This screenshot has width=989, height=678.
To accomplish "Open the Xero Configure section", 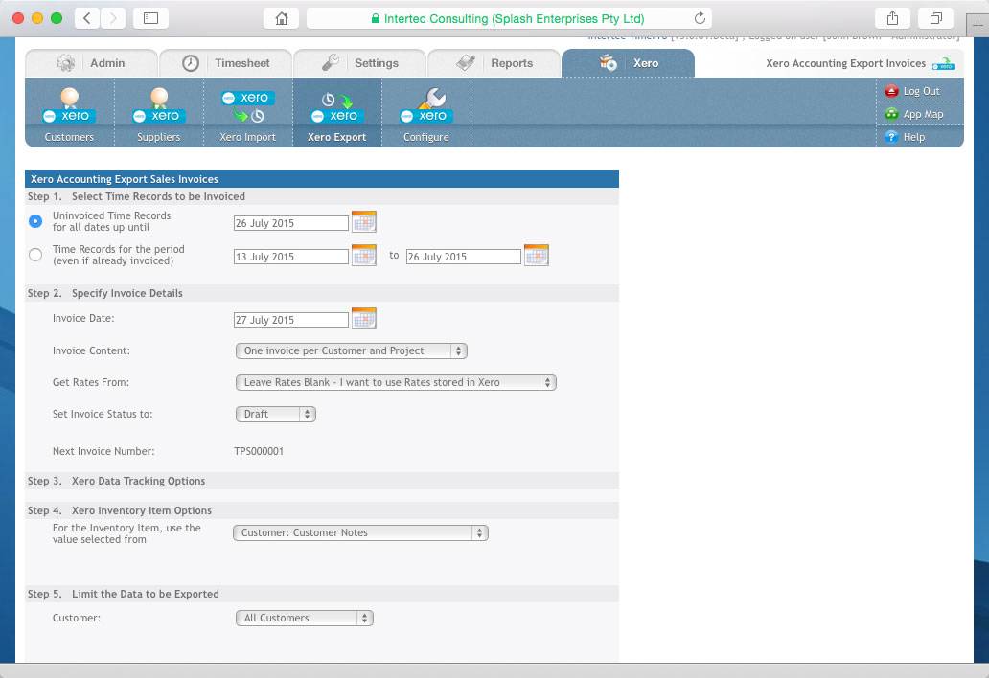I will point(426,113).
